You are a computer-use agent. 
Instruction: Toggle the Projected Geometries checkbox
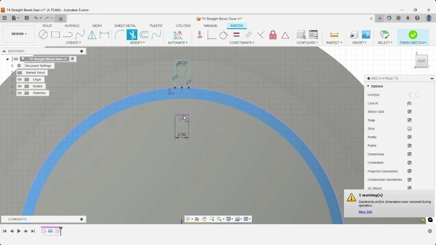(x=409, y=171)
